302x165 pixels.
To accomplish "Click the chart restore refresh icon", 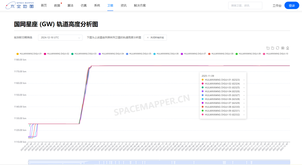I will [277, 48].
